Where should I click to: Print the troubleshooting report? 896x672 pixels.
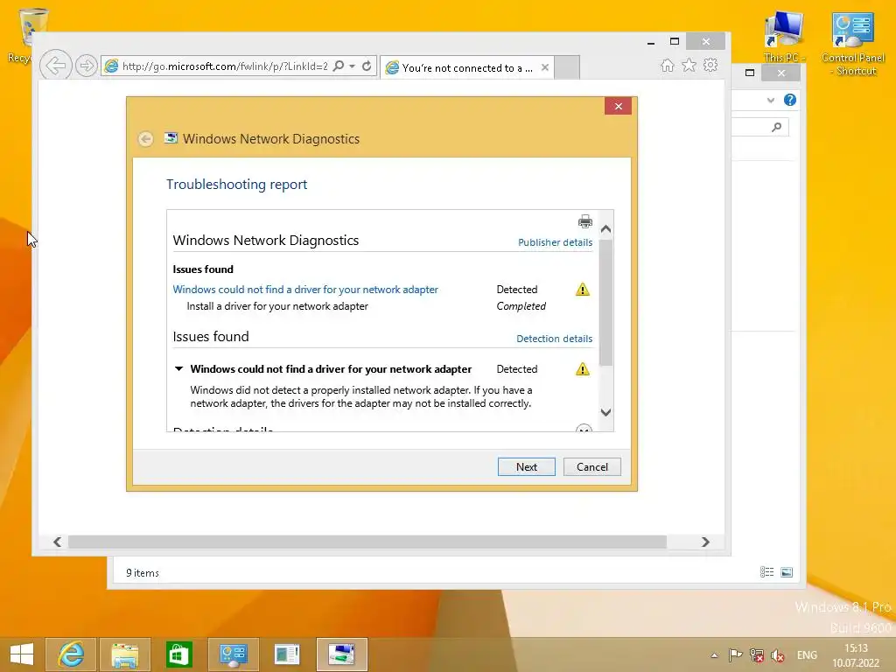pyautogui.click(x=585, y=221)
